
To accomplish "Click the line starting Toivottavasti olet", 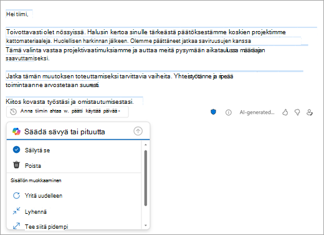I will pos(146,32).
